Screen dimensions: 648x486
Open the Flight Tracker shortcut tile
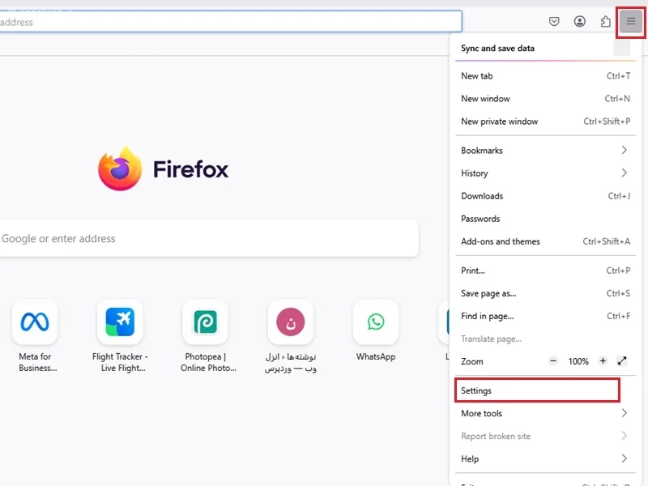click(120, 322)
